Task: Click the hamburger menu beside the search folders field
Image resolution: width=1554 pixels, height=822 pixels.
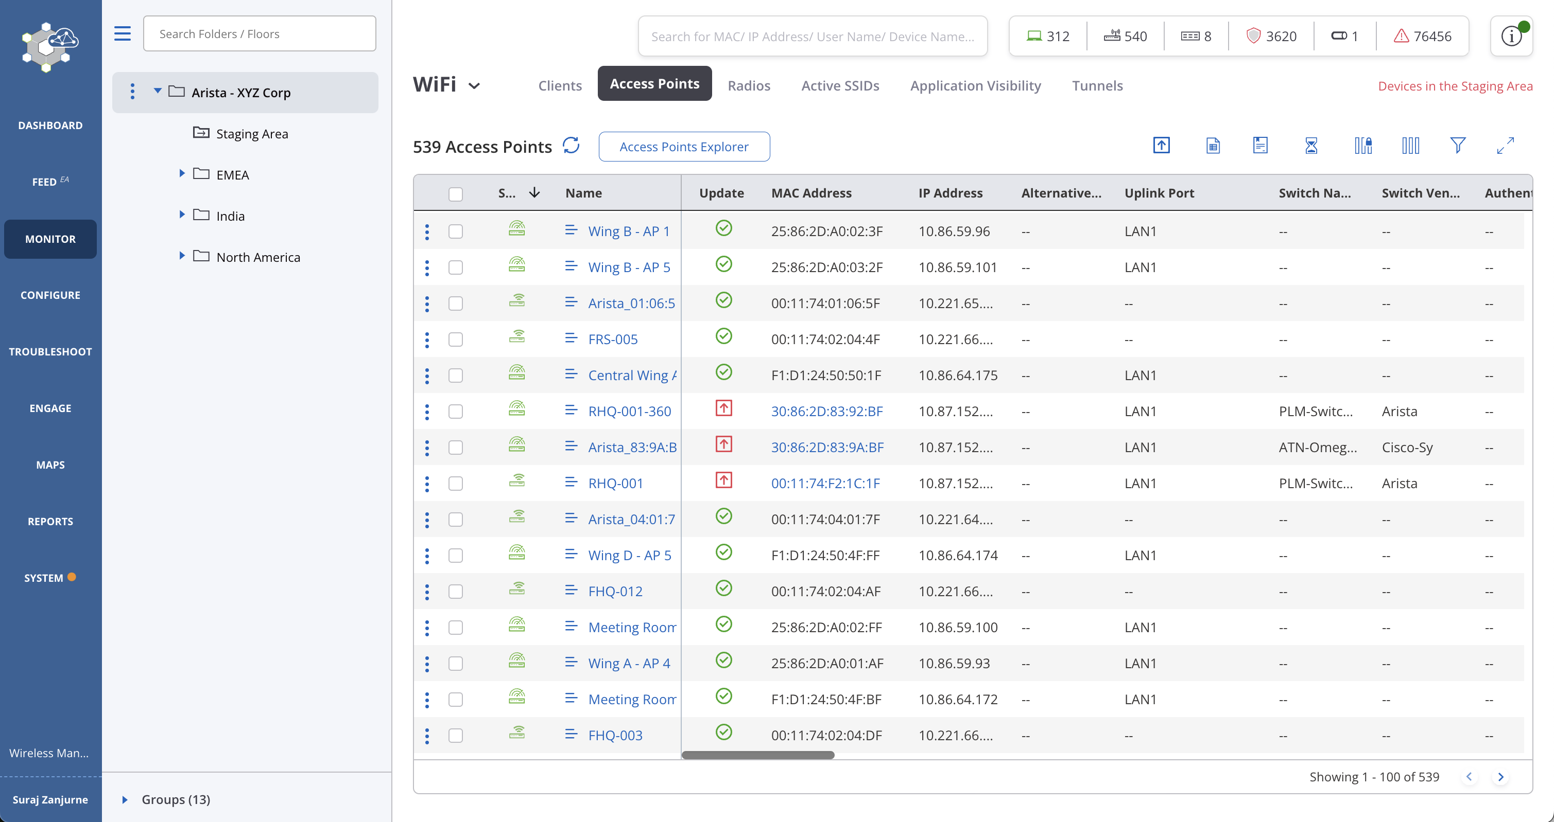Action: (x=122, y=33)
